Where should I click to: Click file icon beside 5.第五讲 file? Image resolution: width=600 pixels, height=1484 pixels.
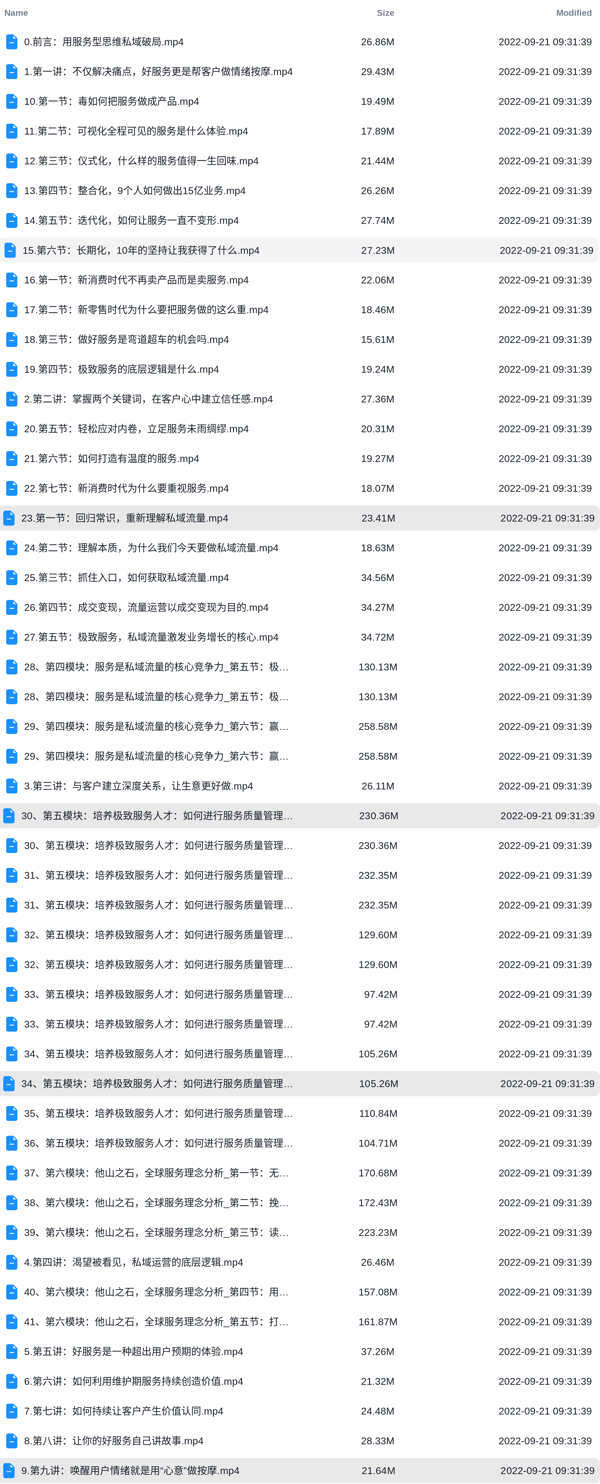(x=11, y=1352)
